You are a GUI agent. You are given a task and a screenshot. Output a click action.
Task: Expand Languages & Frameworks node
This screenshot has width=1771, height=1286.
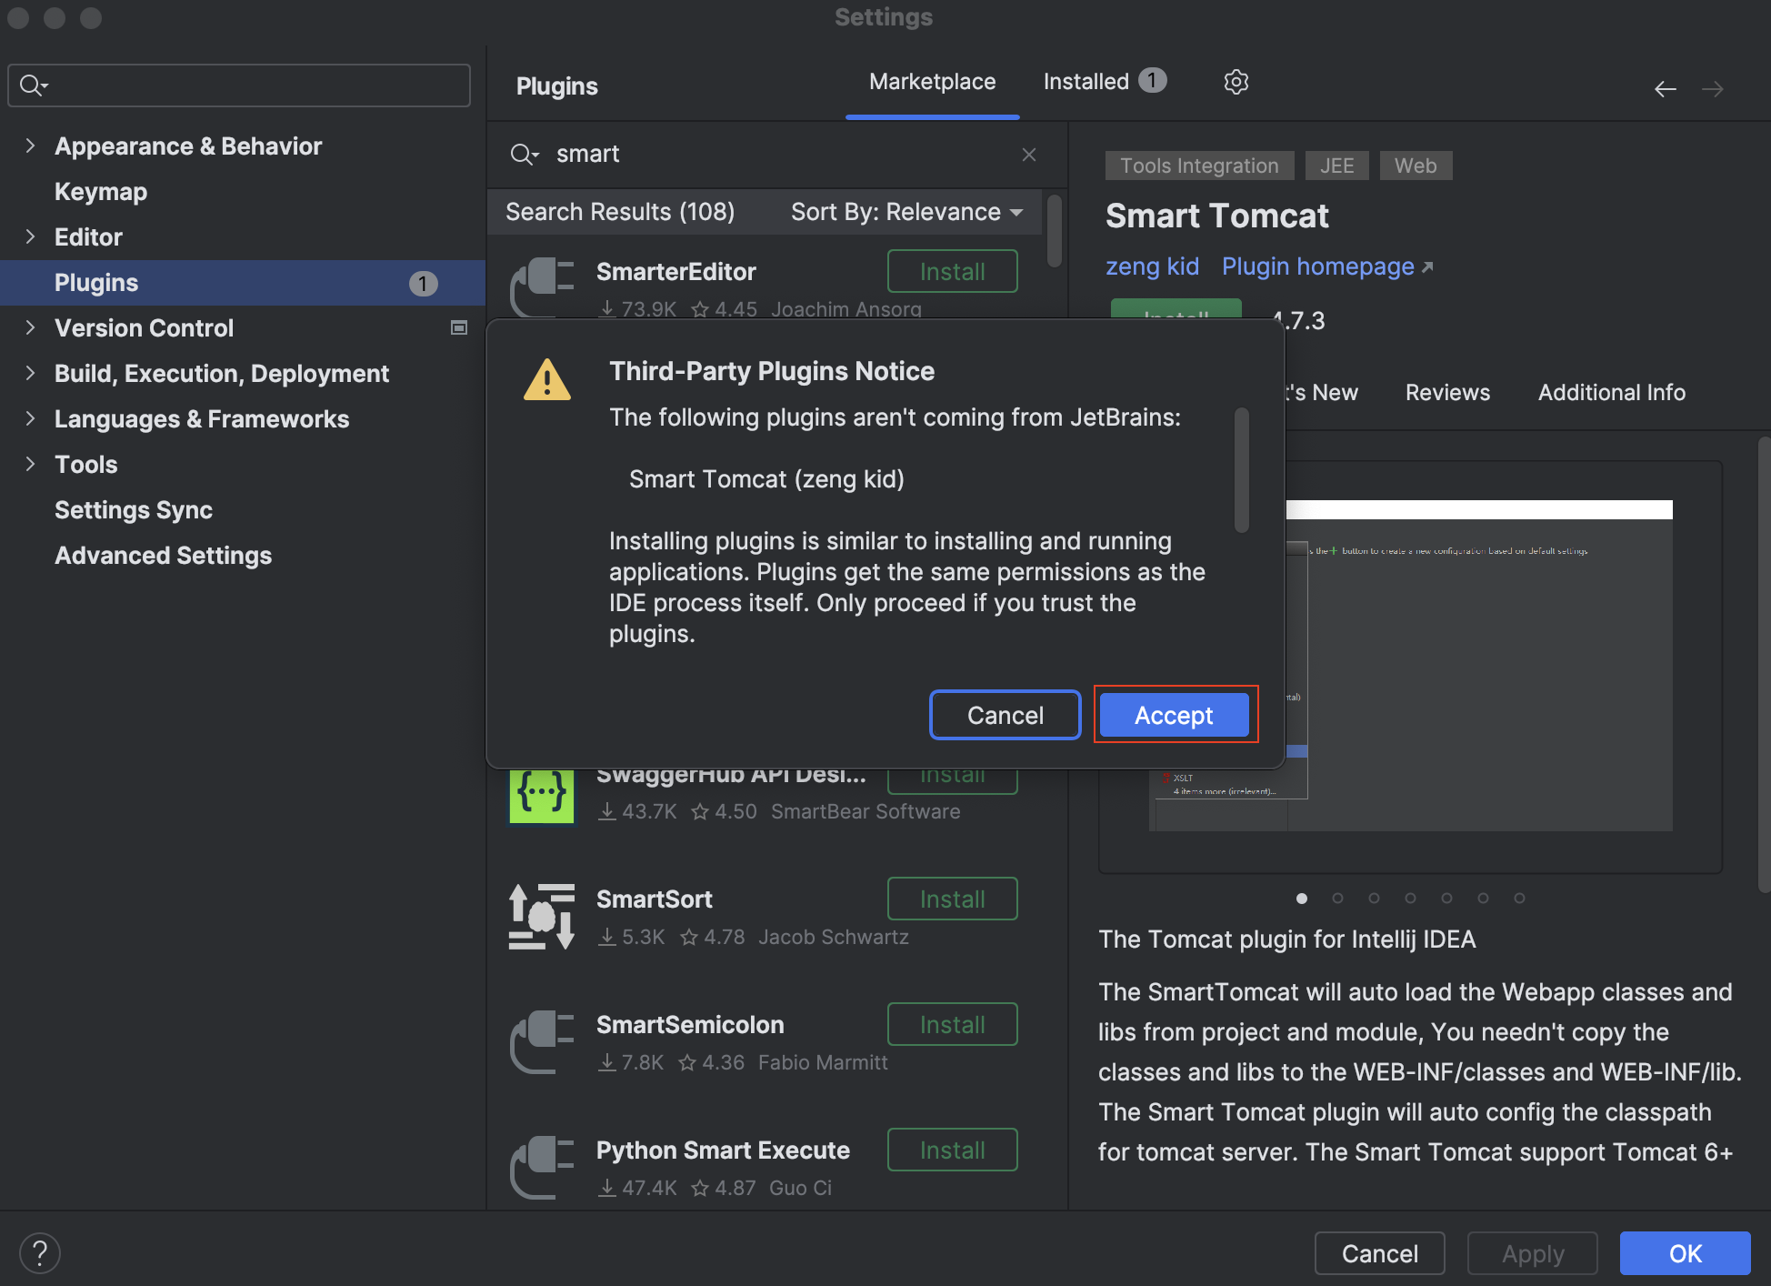(30, 418)
